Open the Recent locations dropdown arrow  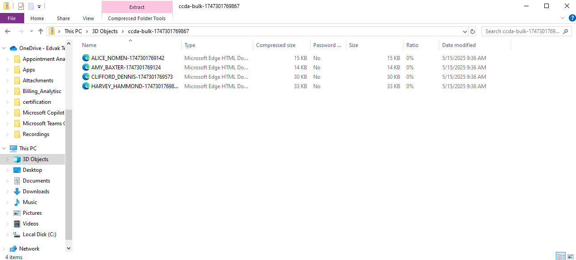31,31
